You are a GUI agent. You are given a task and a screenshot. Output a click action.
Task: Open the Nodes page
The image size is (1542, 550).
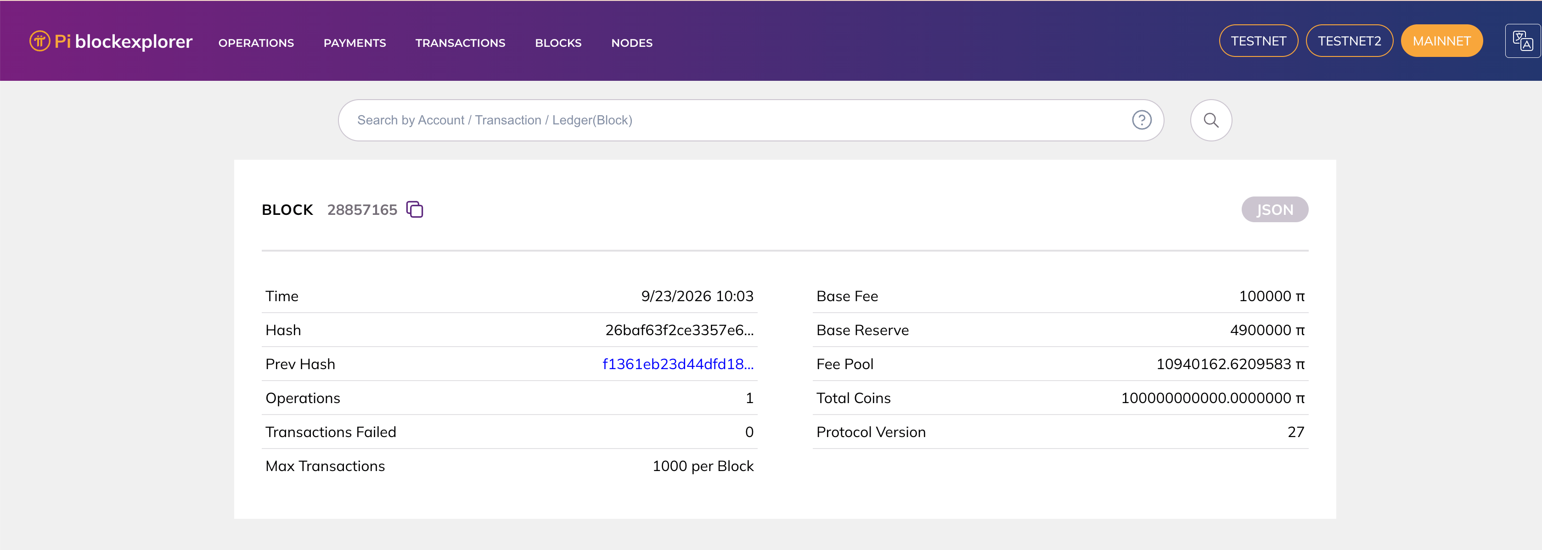coord(631,43)
